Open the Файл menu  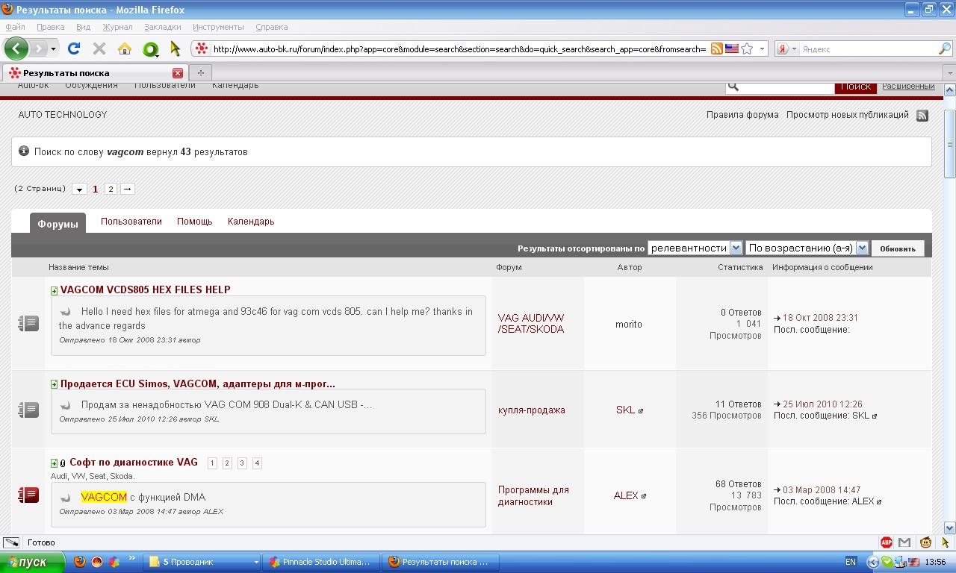[x=15, y=27]
